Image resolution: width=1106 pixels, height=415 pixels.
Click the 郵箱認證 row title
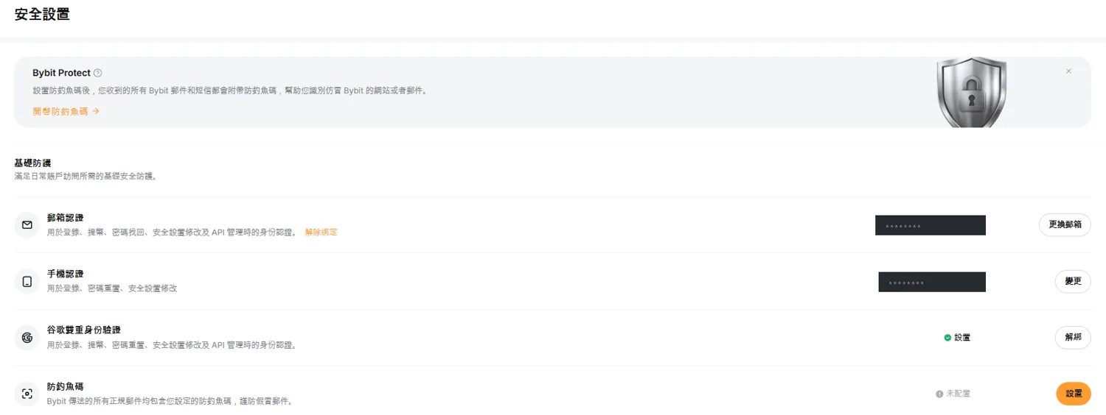click(65, 218)
